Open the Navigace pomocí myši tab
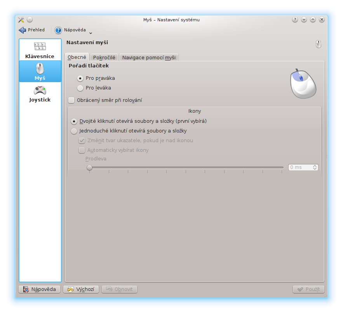 149,58
